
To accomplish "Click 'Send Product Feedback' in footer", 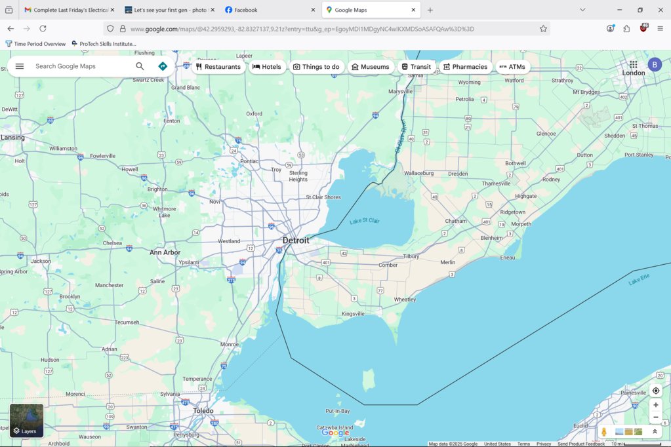I will click(580, 444).
